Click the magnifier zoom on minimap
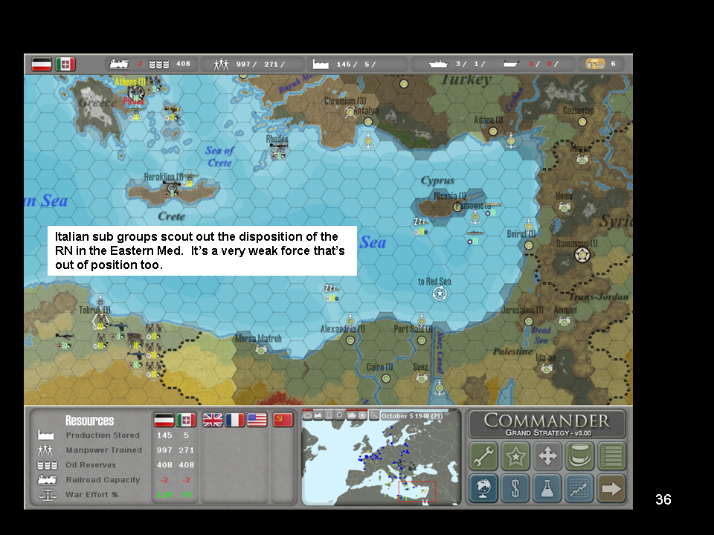Viewport: 714px width, 535px height. (373, 415)
